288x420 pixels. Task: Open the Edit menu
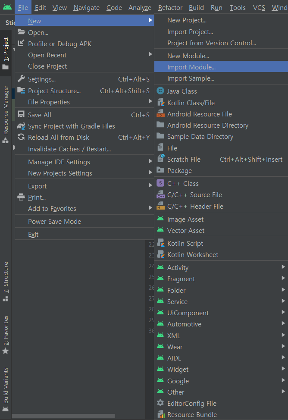pyautogui.click(x=41, y=7)
